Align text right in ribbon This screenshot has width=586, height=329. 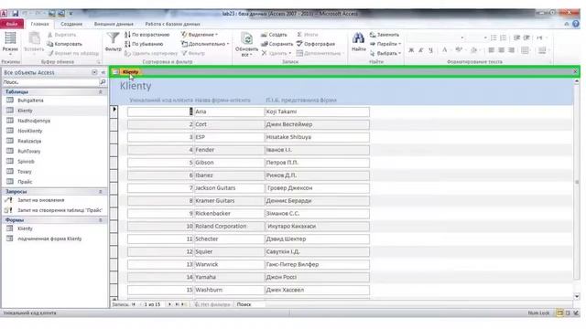511,50
